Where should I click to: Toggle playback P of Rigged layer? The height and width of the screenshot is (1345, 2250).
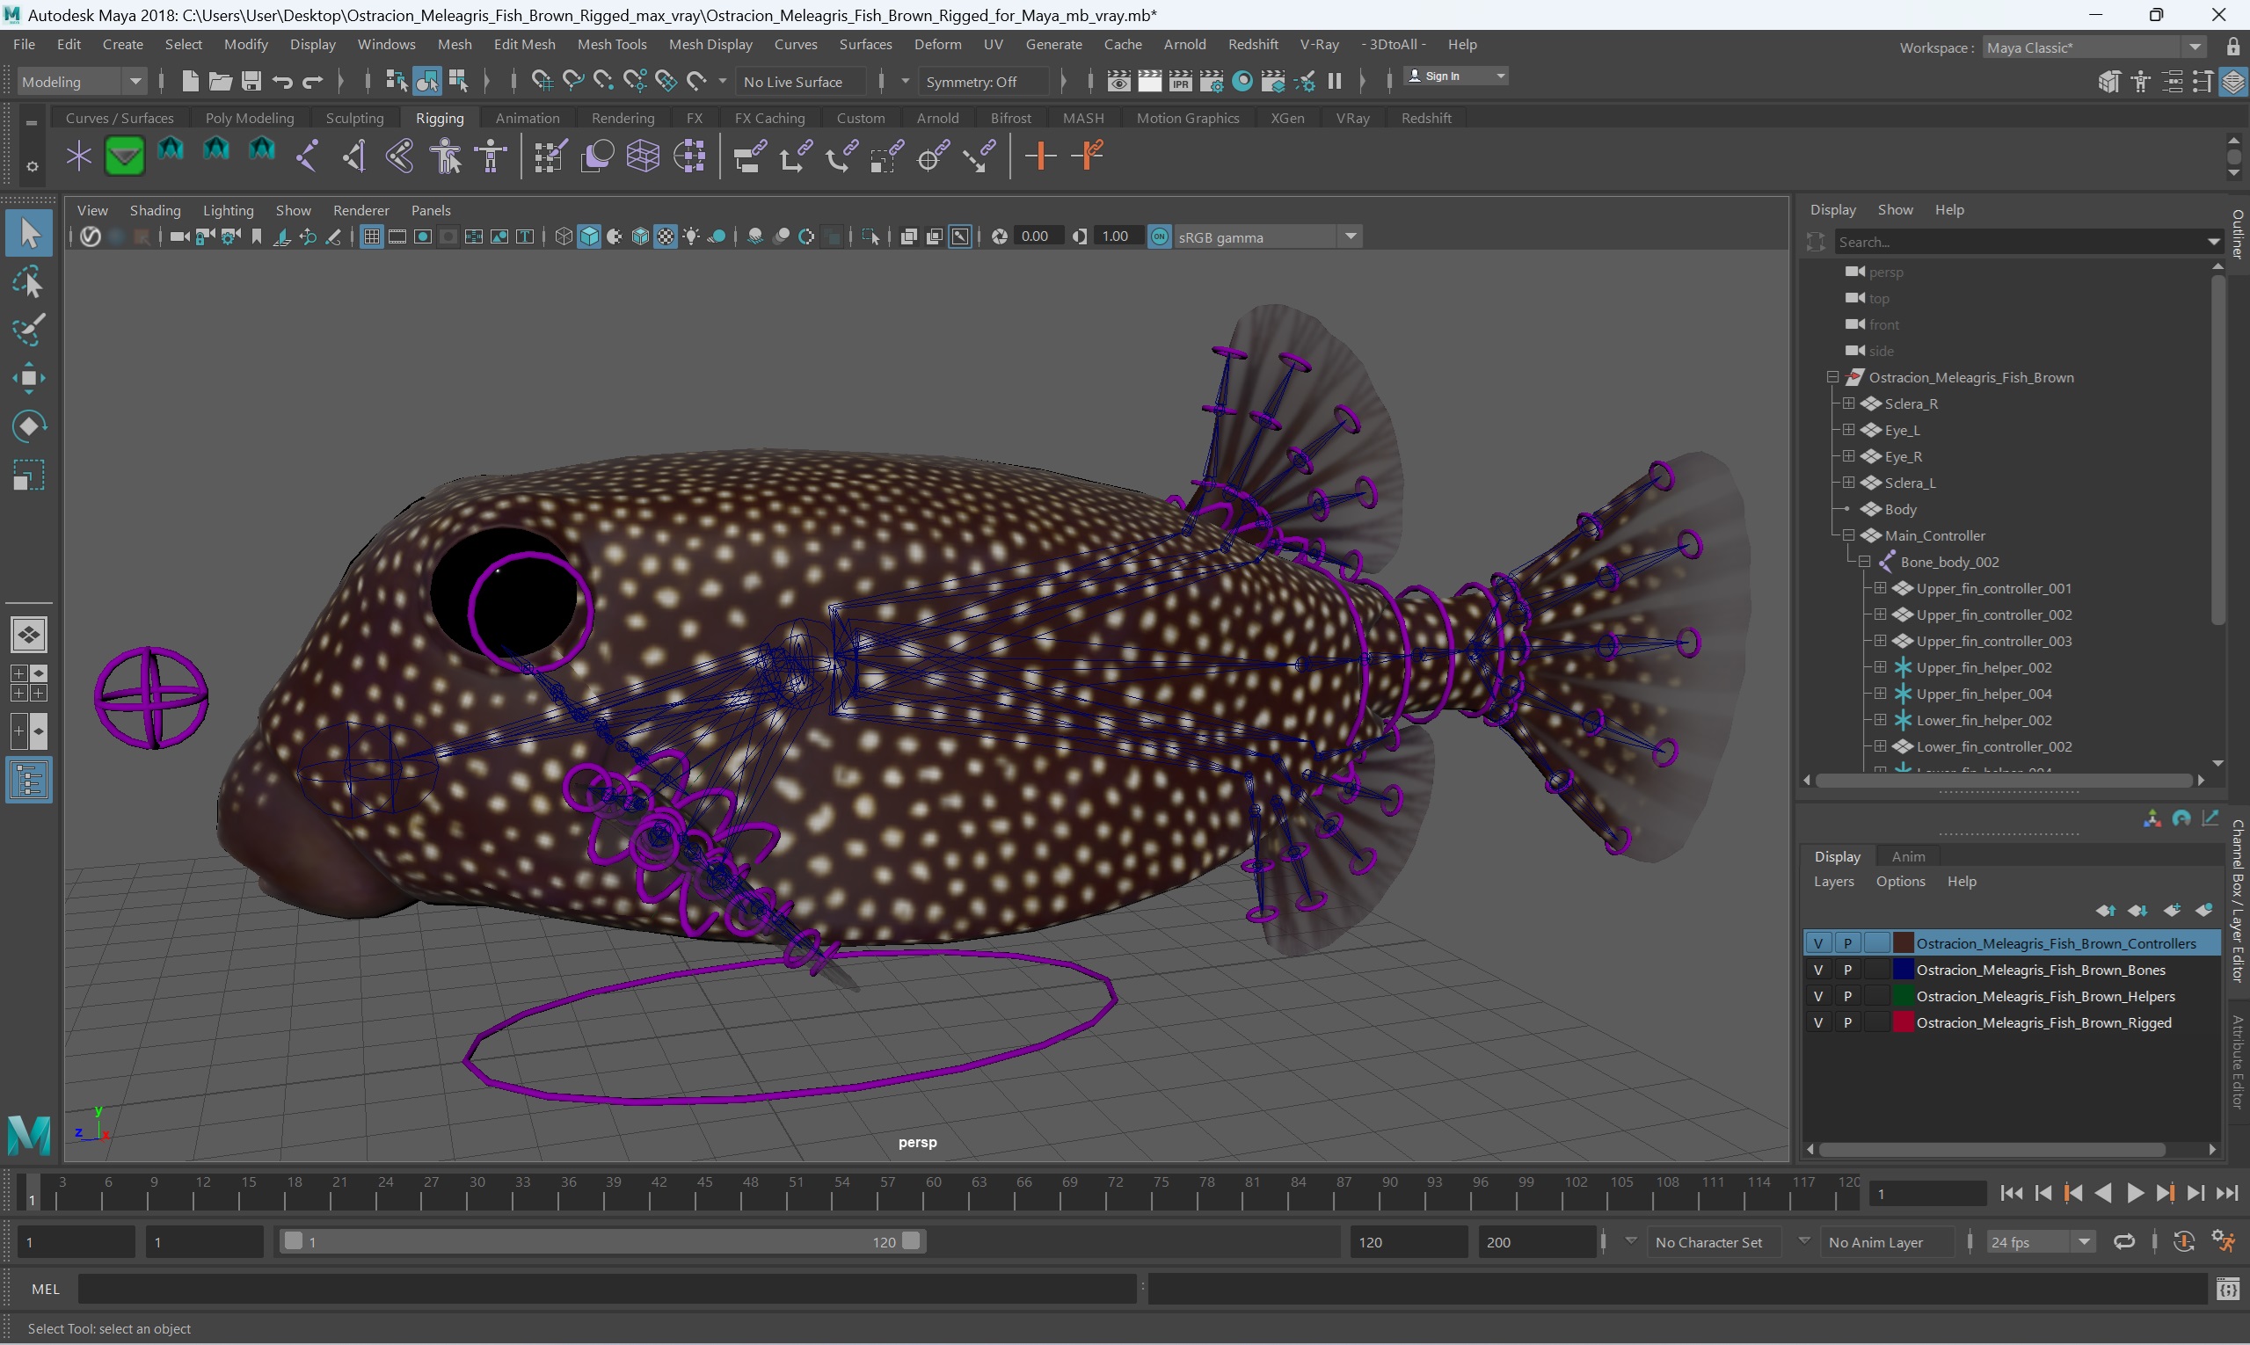(x=1847, y=1021)
